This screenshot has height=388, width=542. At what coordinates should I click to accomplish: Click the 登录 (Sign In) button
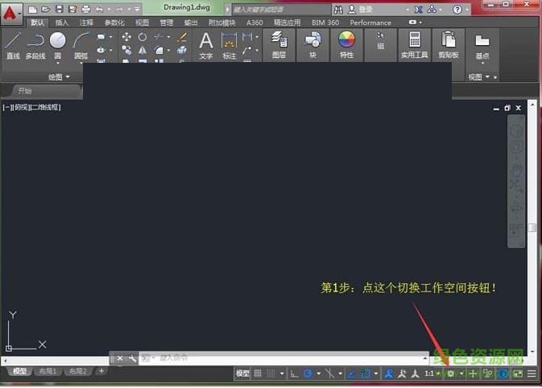coord(365,9)
